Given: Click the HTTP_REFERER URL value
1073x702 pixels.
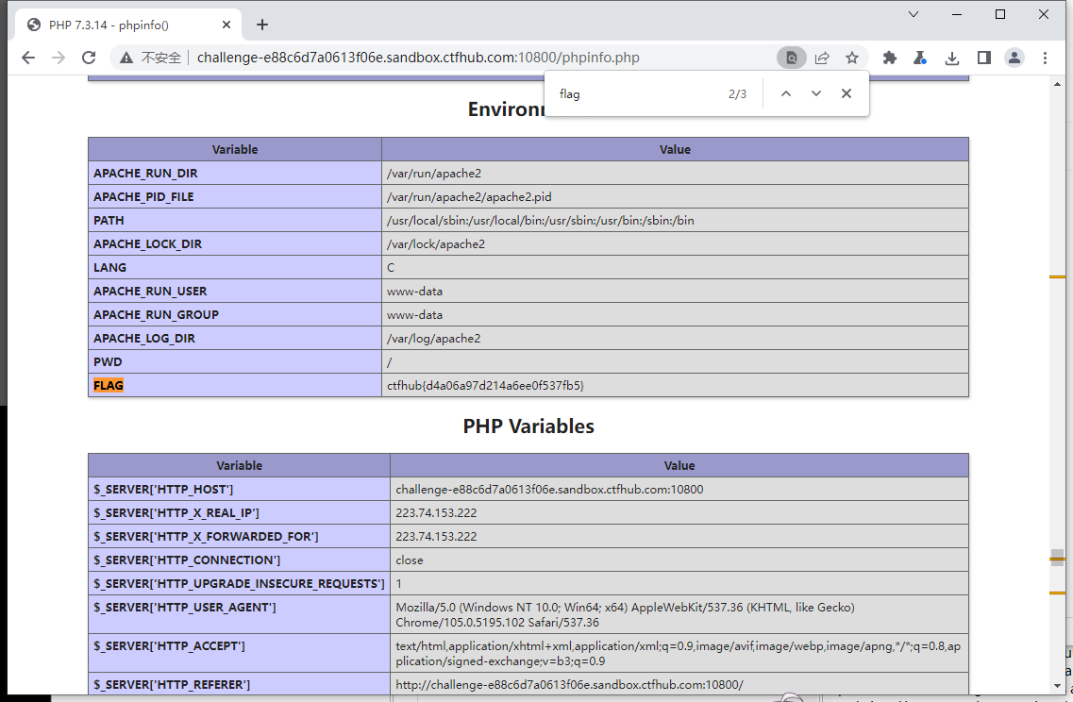Looking at the screenshot, I should tap(569, 684).
